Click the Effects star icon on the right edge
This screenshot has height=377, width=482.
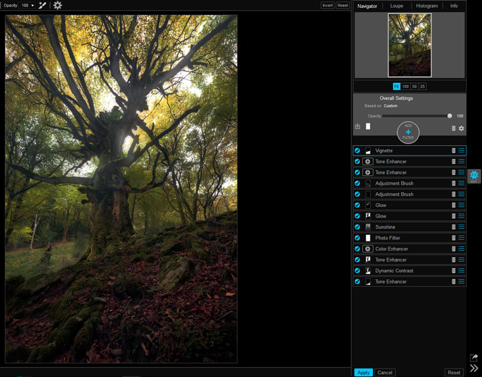pyautogui.click(x=474, y=175)
